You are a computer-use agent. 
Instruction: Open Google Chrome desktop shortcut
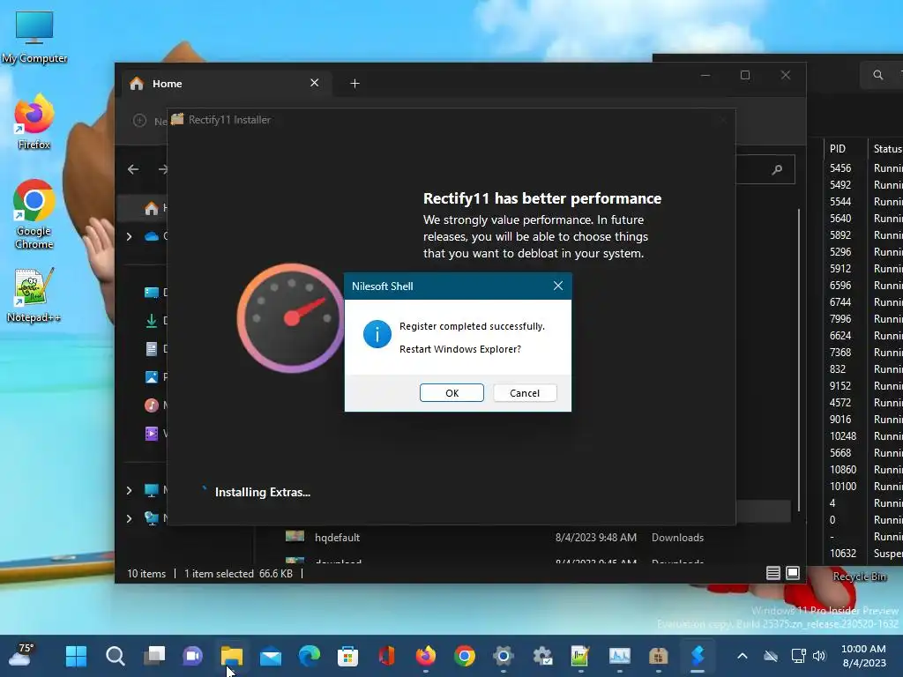34,214
